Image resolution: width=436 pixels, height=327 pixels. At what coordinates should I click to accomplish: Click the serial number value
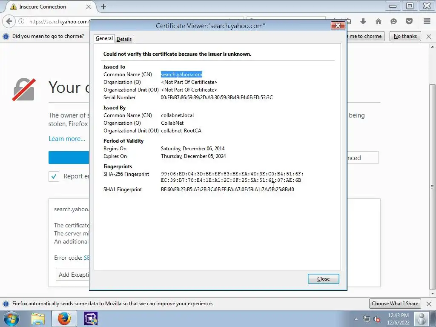pyautogui.click(x=217, y=98)
